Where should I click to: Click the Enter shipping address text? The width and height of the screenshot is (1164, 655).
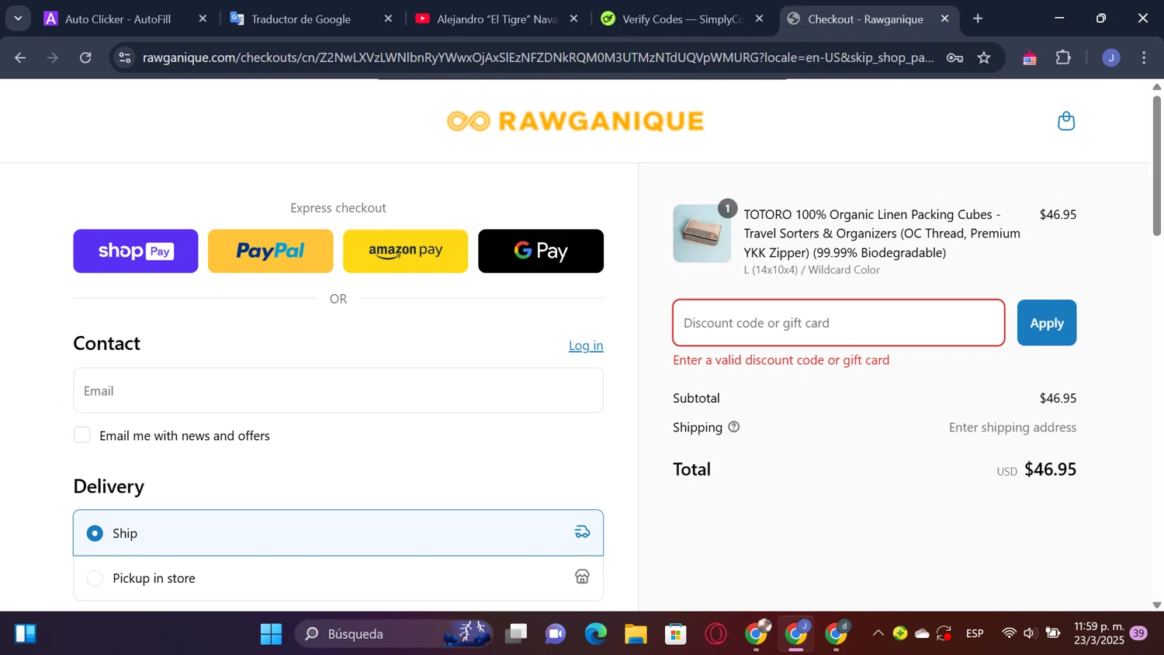coord(1013,428)
